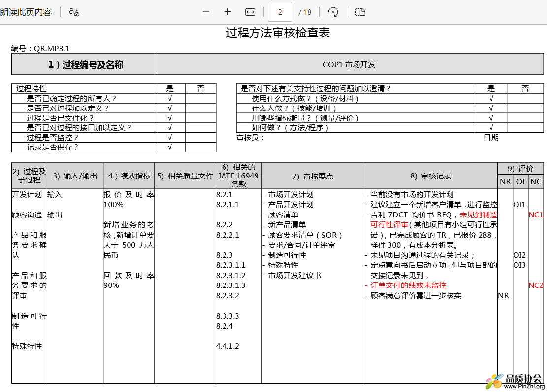Click the cell COP1 市场开发
The width and height of the screenshot is (547, 392).
click(x=349, y=64)
